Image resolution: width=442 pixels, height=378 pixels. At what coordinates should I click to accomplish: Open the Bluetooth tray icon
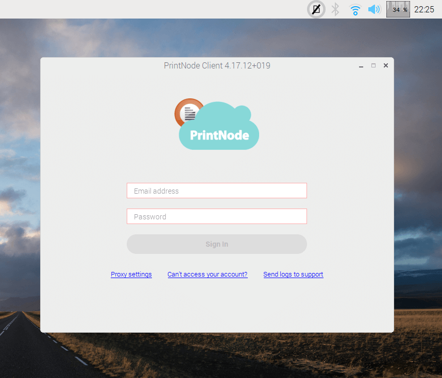pos(335,9)
